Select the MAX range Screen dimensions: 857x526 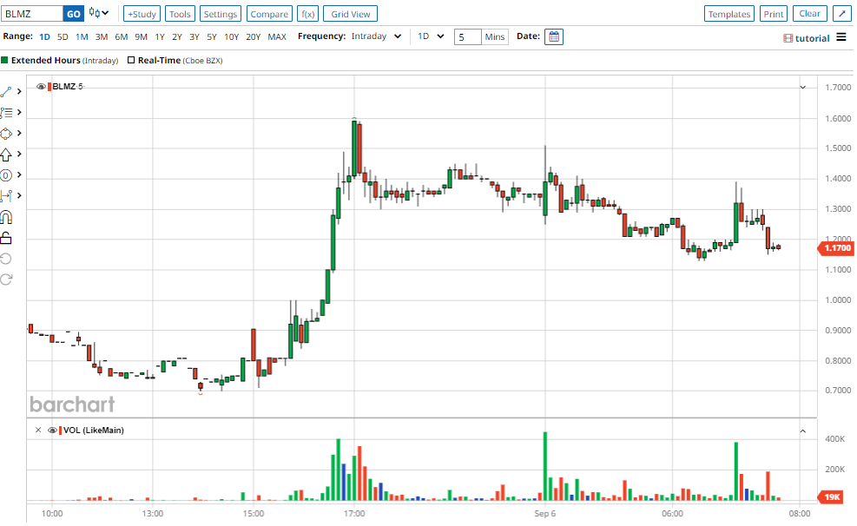pyautogui.click(x=277, y=36)
